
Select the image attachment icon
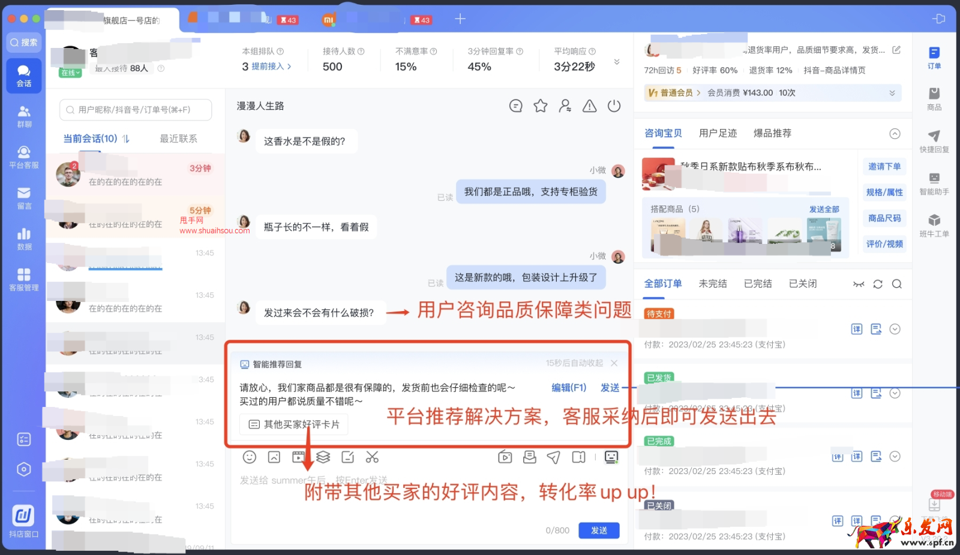275,457
